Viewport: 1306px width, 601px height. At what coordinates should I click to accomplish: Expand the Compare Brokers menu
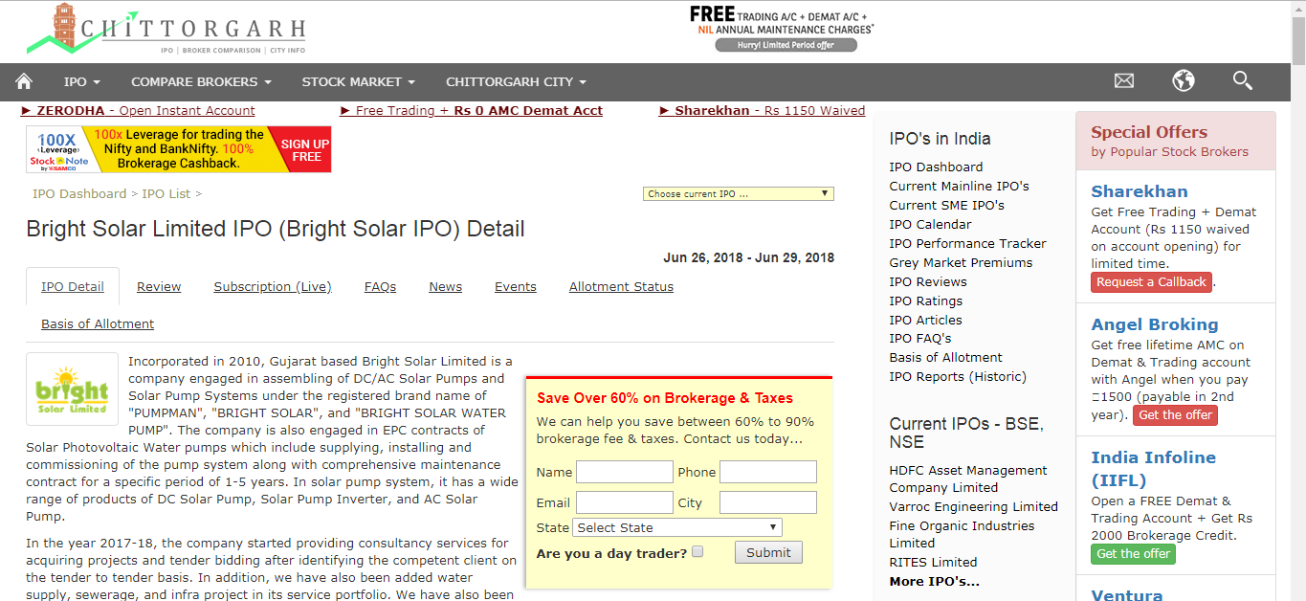pyautogui.click(x=201, y=82)
